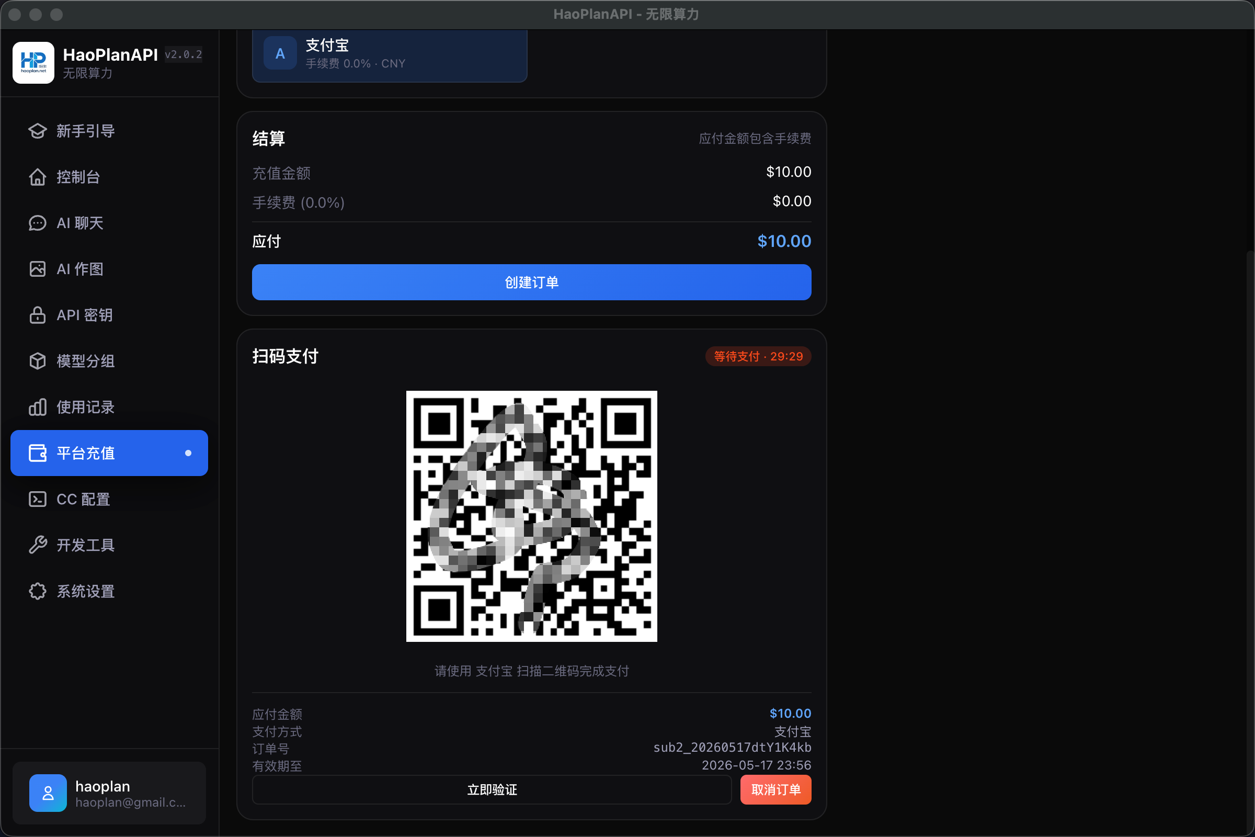Click the window zoom button
The height and width of the screenshot is (837, 1255).
(56, 15)
